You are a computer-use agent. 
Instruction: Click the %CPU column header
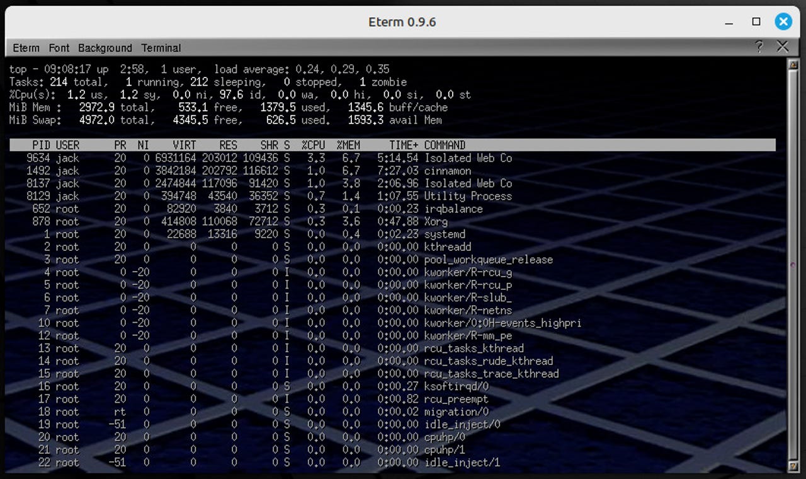pyautogui.click(x=313, y=145)
